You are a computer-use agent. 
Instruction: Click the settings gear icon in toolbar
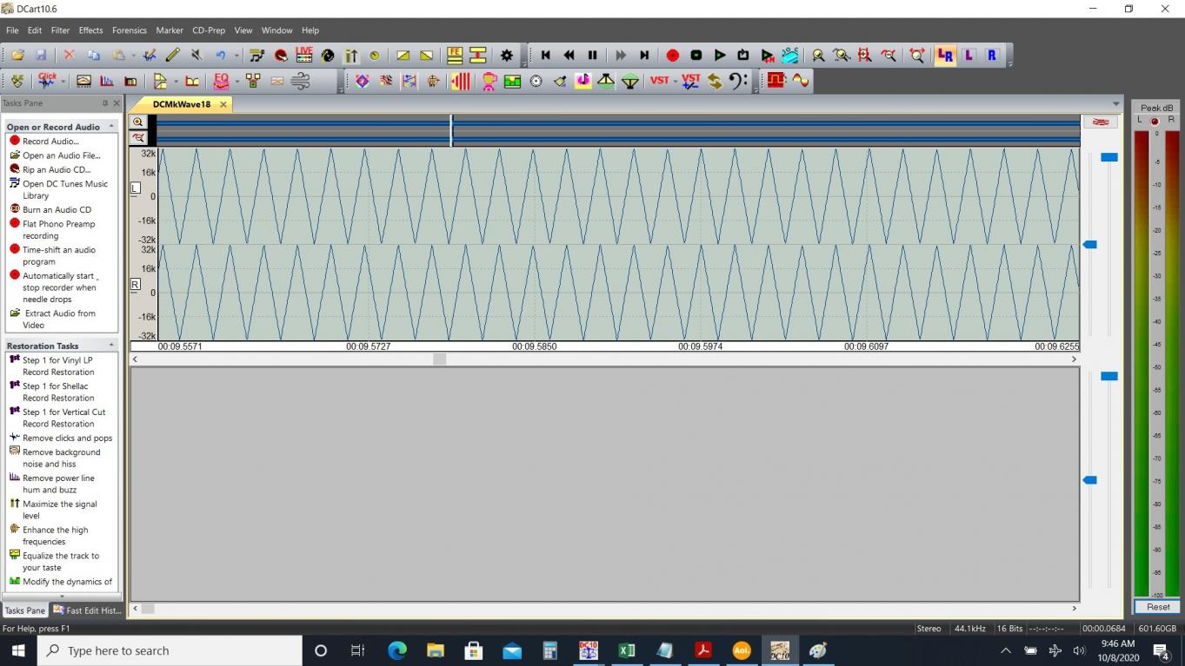pyautogui.click(x=507, y=55)
